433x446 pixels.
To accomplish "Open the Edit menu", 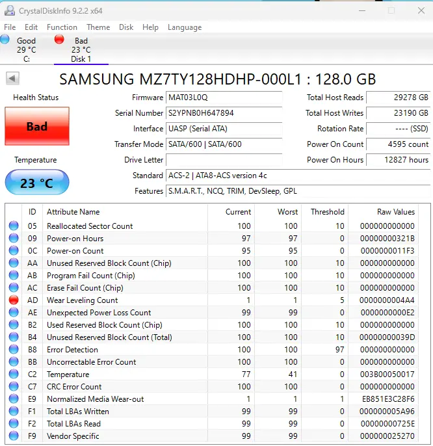I will click(x=31, y=27).
